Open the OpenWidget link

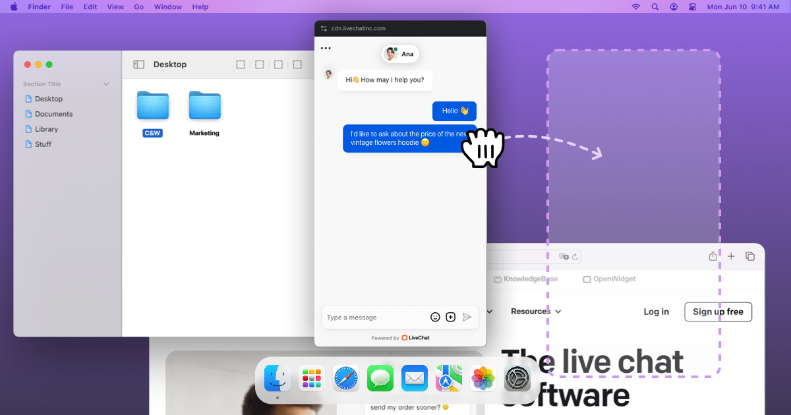pyautogui.click(x=610, y=279)
